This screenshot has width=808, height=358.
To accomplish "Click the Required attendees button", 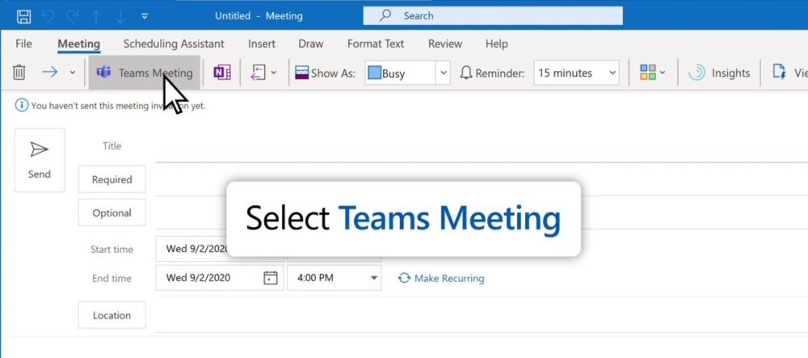I will (x=112, y=179).
